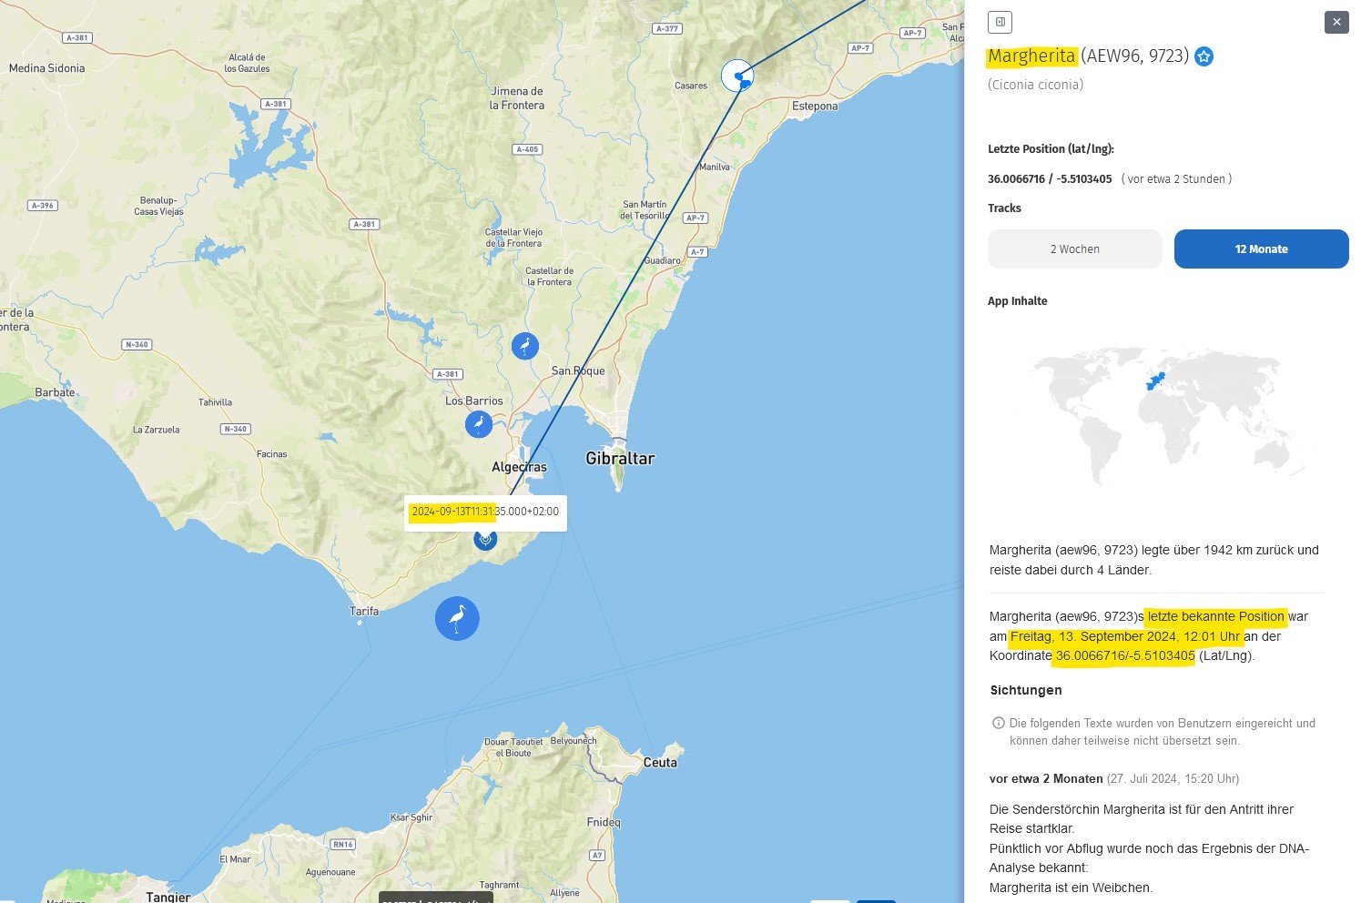
Task: Click the info icon under Sichtungen
Action: [x=999, y=723]
